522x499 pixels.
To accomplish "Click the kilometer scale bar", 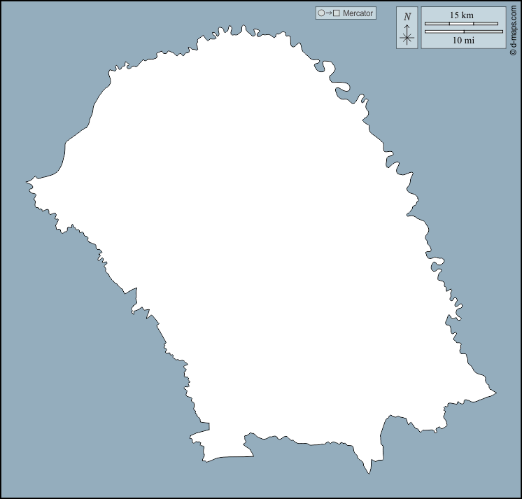I will click(x=462, y=24).
